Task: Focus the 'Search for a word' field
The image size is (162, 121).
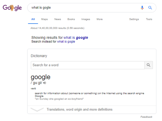Action: point(88,65)
